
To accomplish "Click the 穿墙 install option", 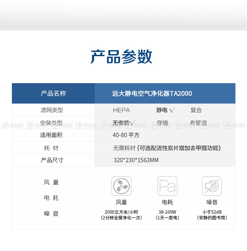I will coord(163,123).
